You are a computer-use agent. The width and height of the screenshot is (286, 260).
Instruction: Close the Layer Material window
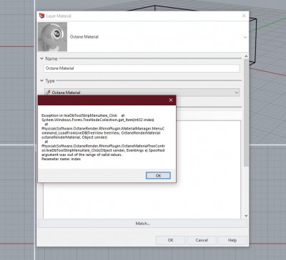tap(244, 16)
